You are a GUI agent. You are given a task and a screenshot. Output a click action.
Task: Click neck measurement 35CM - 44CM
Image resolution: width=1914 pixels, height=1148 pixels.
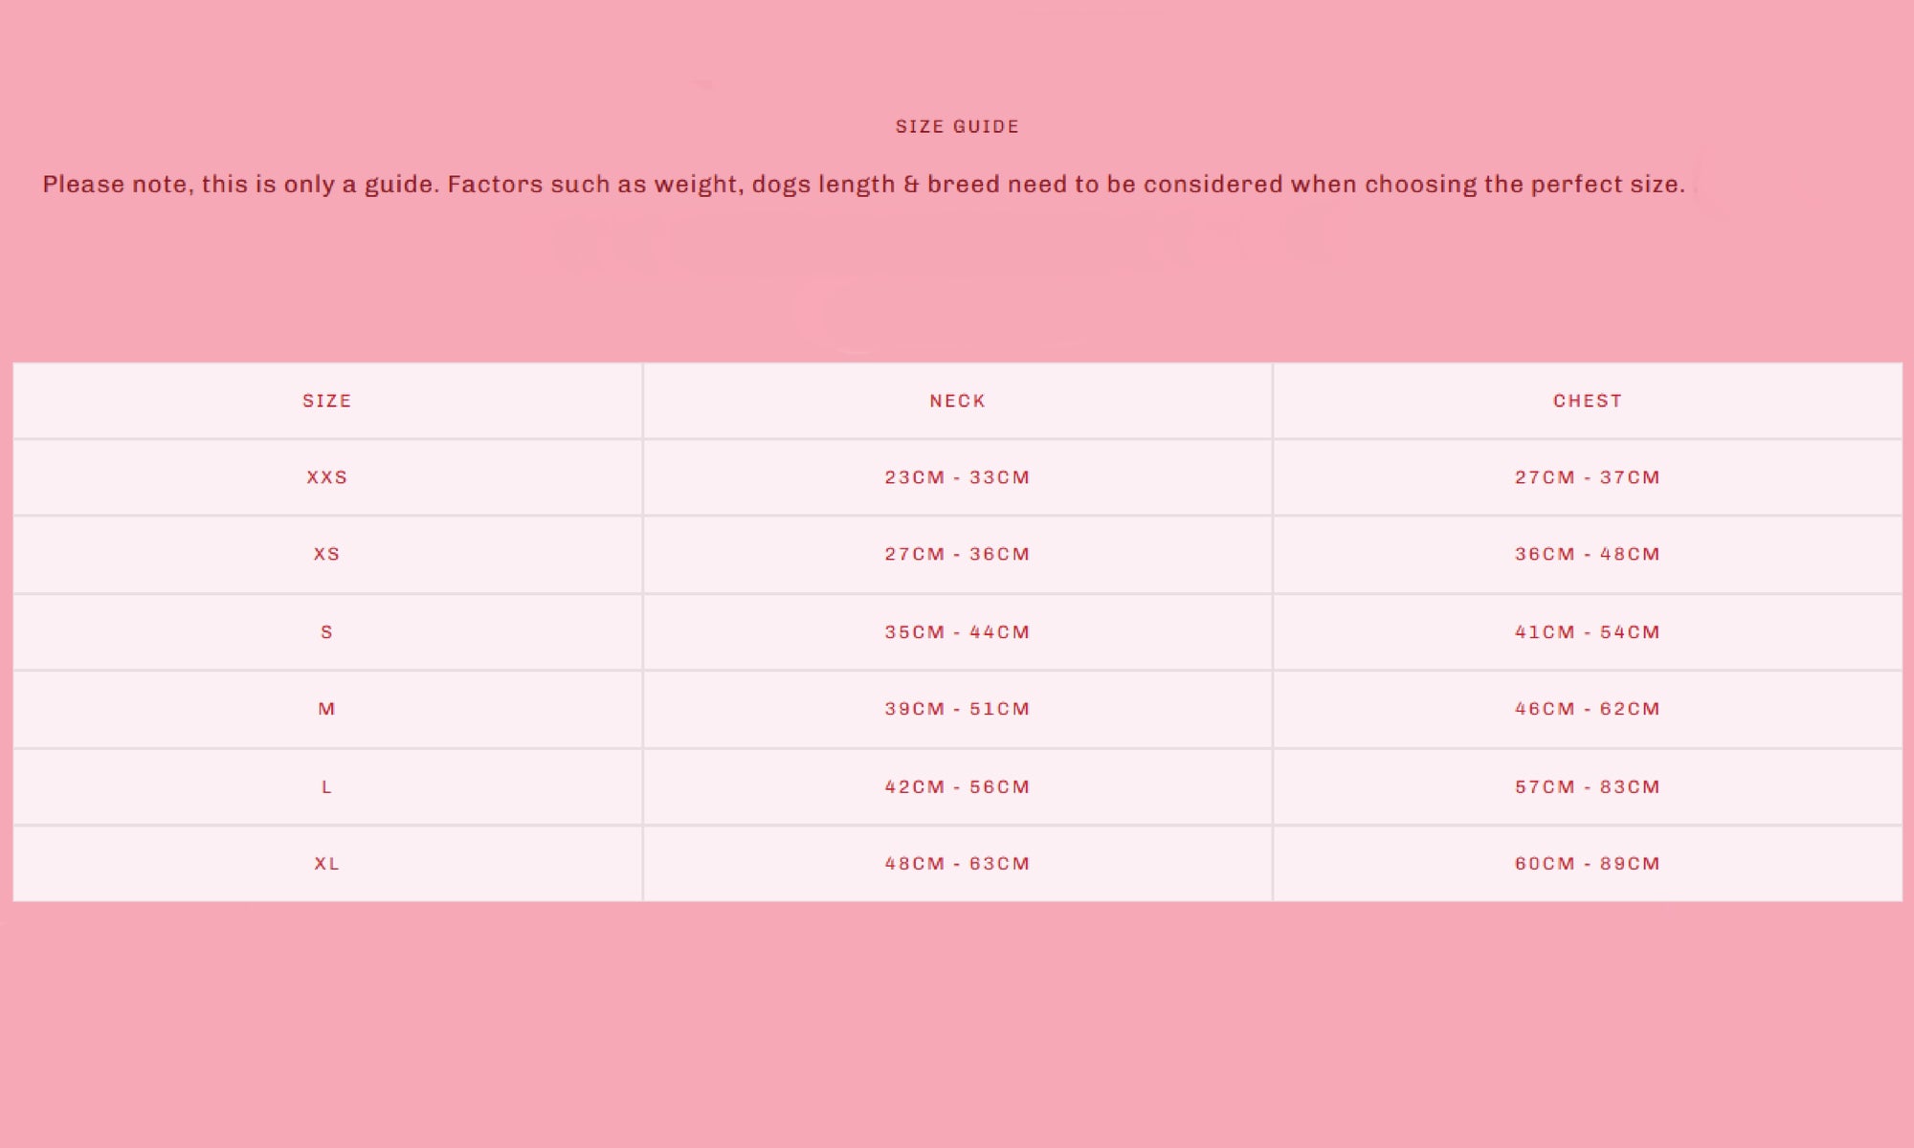point(957,632)
